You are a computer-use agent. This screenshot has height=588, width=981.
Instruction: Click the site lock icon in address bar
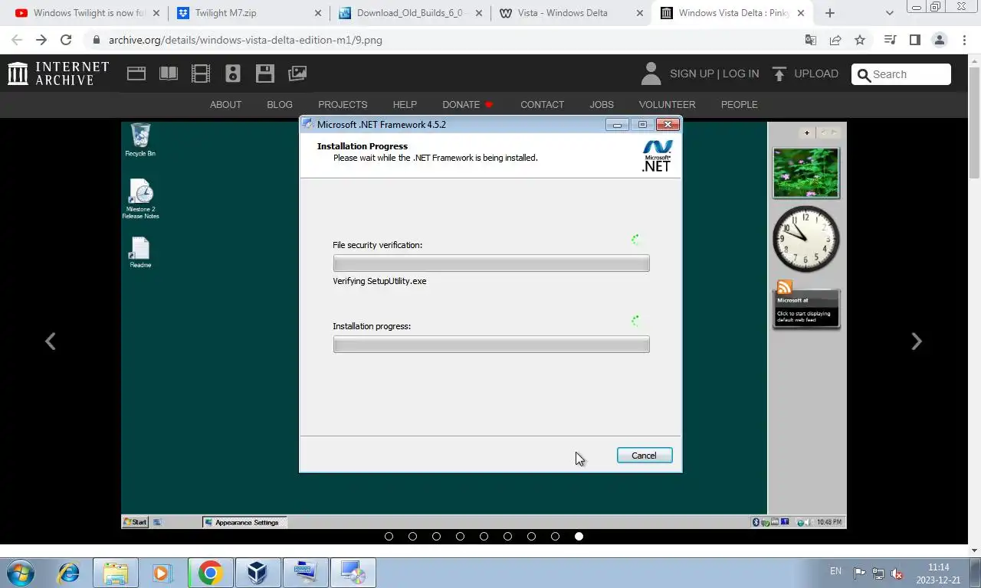[96, 40]
